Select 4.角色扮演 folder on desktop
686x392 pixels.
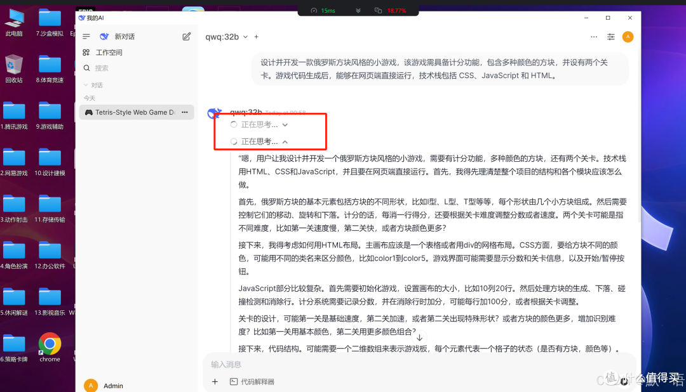[14, 255]
